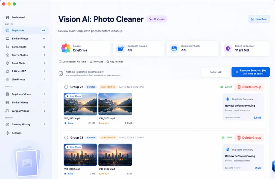This screenshot has width=275, height=179.
Task: Click the Duplicate Groups folder icon
Action: click(121, 48)
